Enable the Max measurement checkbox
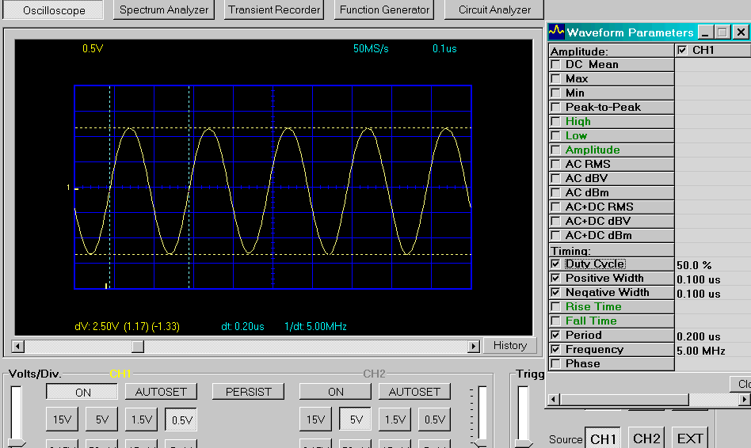 click(555, 79)
